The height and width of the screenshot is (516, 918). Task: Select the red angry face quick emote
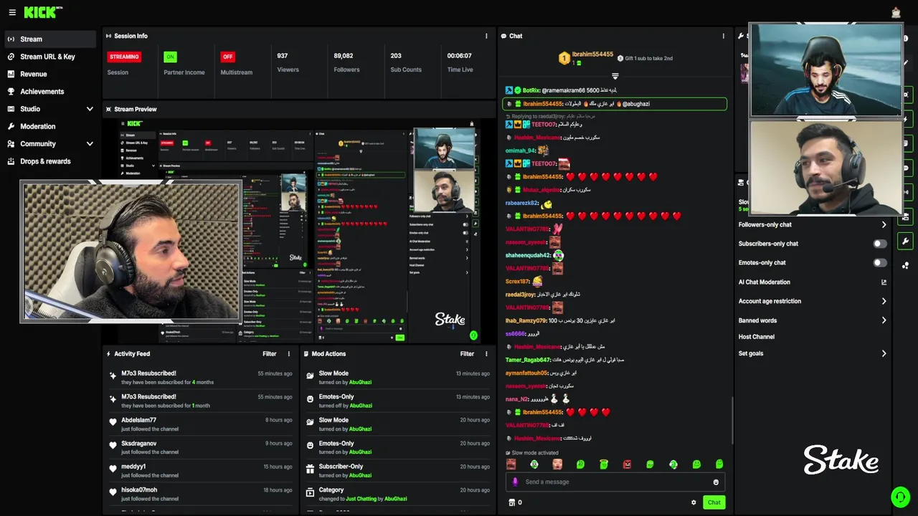coord(627,464)
